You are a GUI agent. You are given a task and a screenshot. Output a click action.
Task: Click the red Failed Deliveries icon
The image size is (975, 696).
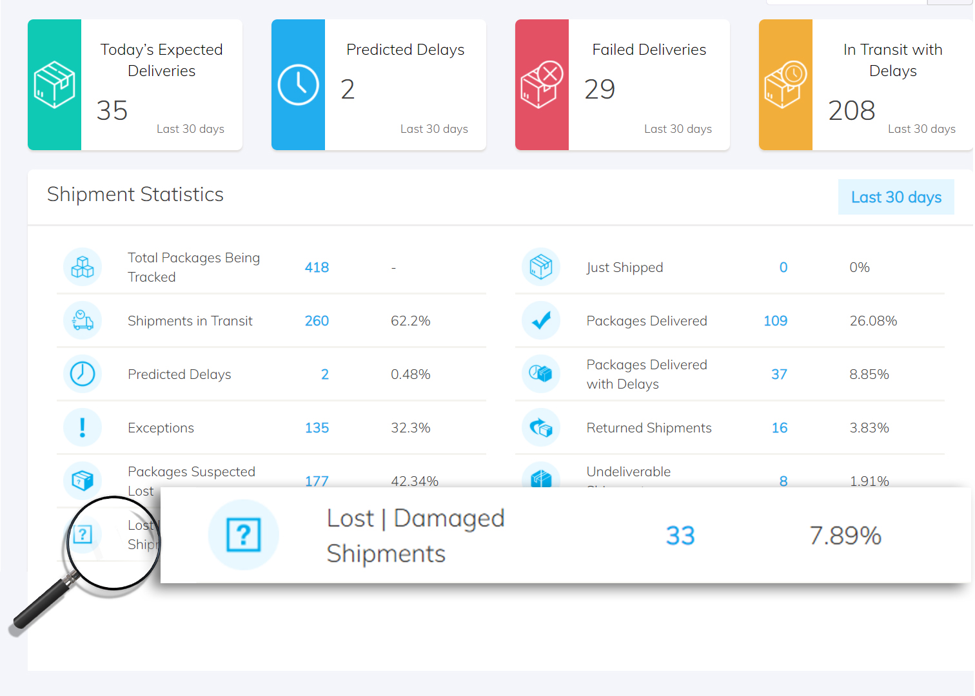pyautogui.click(x=542, y=85)
